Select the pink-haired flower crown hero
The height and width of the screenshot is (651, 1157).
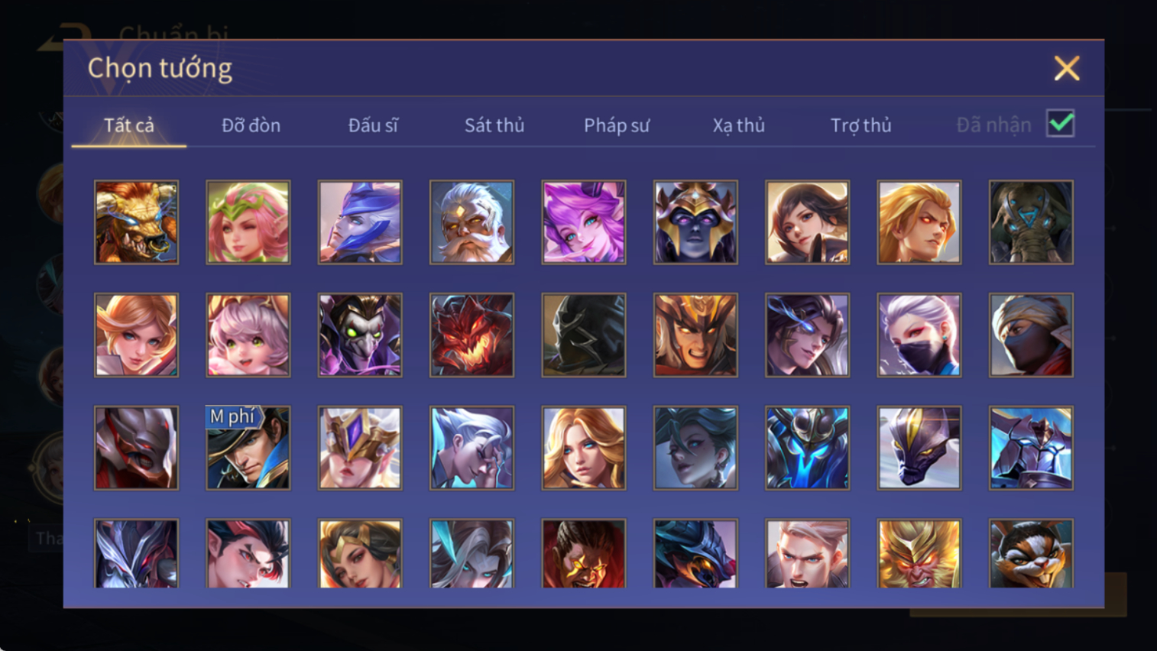point(248,222)
